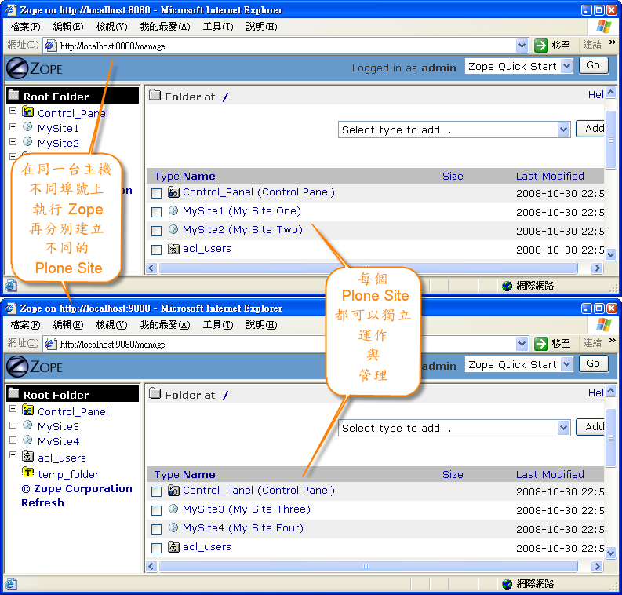Open 檔案(F) menu in 8080 window
The width and height of the screenshot is (622, 595).
tap(25, 27)
